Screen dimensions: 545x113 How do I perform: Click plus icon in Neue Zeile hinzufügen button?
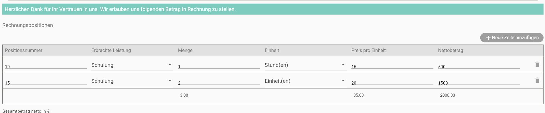click(488, 38)
